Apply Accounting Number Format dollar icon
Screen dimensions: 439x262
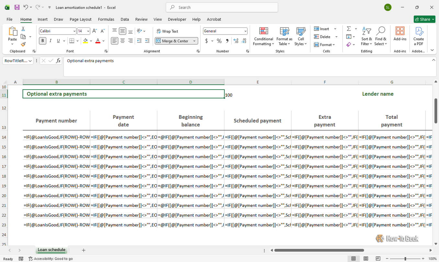tap(207, 41)
